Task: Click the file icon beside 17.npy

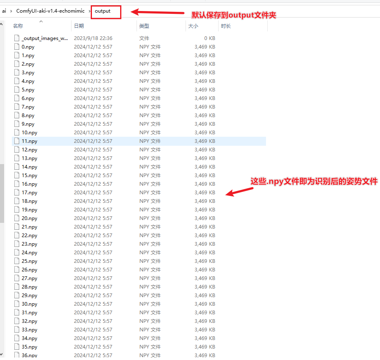Action: click(x=17, y=193)
